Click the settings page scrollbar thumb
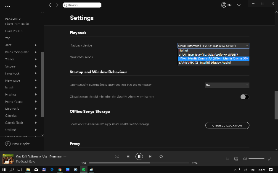The image size is (278, 173). click(x=276, y=105)
